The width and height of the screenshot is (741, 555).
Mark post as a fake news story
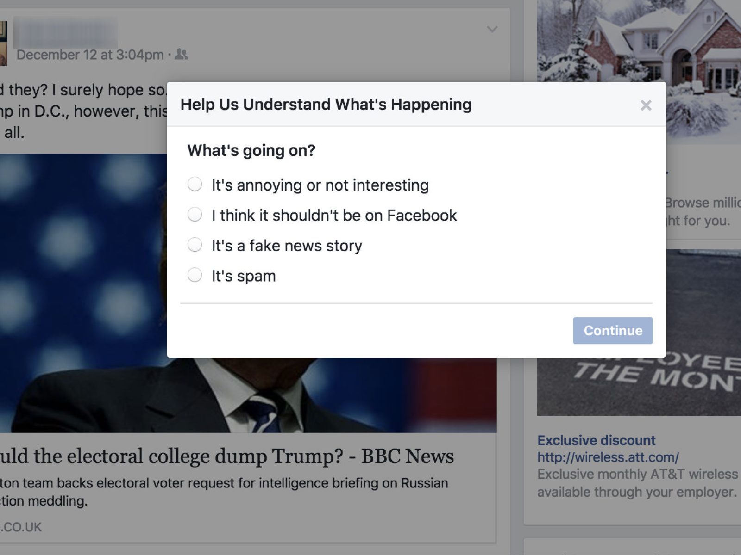195,245
